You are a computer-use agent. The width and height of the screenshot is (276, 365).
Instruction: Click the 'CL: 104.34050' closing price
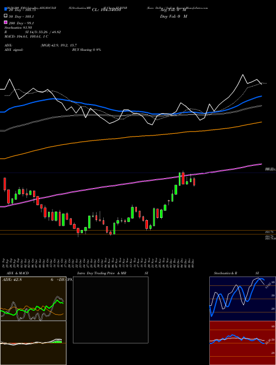pos(107,10)
